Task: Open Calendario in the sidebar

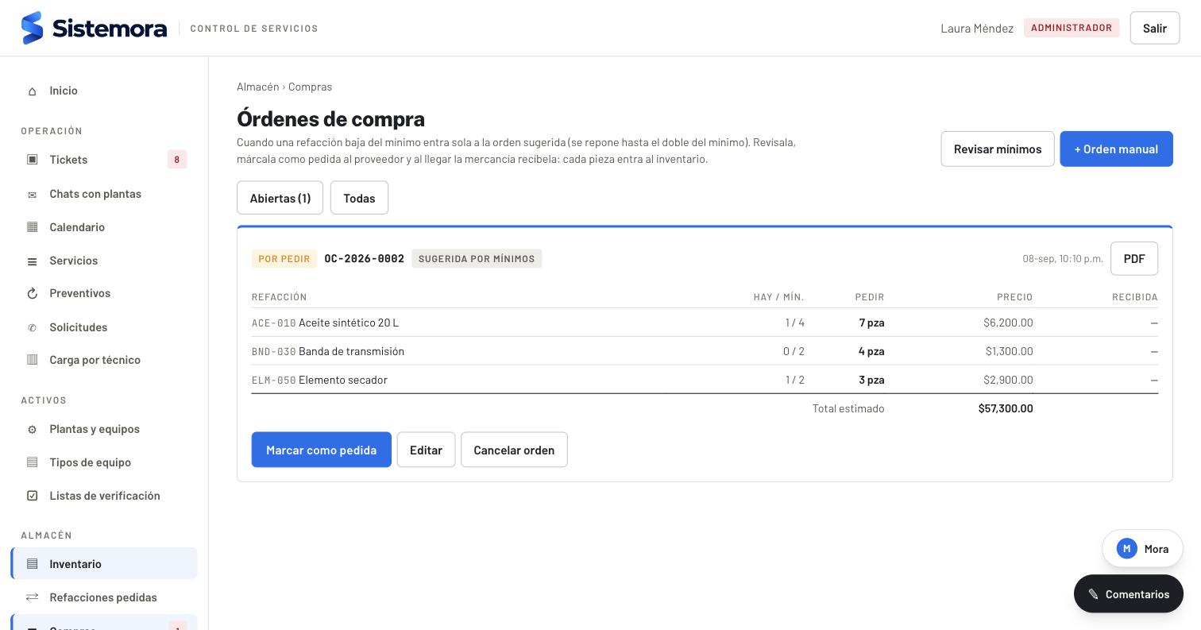Action: [x=104, y=227]
